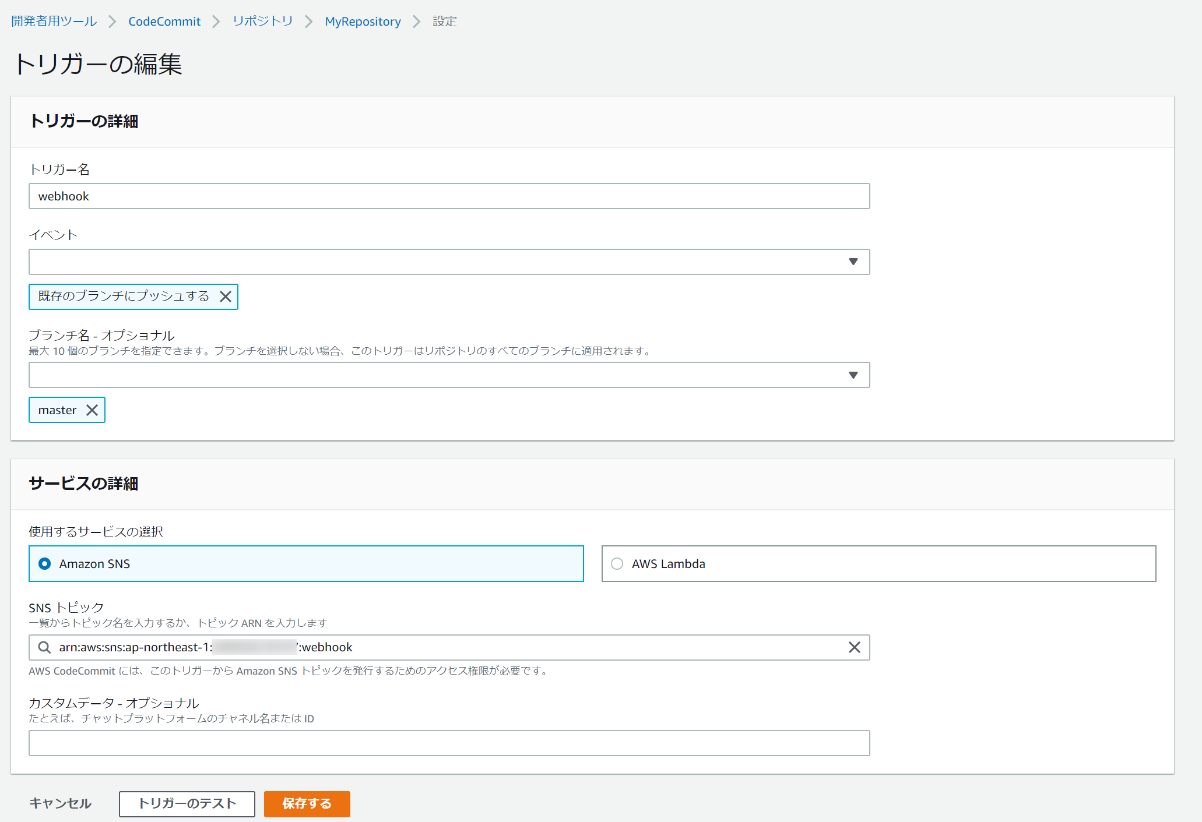1202x822 pixels.
Task: Remove the 既存のブランチにプッシュする event tag
Action: [226, 297]
